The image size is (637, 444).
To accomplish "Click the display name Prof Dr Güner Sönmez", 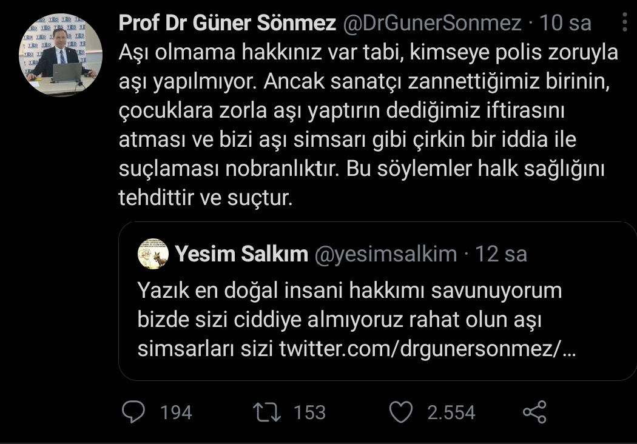I will 227,23.
